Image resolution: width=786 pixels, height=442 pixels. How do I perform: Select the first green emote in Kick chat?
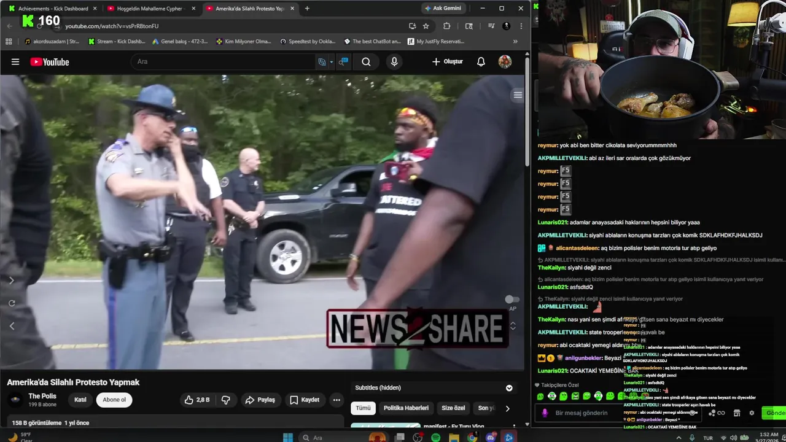coord(540,396)
